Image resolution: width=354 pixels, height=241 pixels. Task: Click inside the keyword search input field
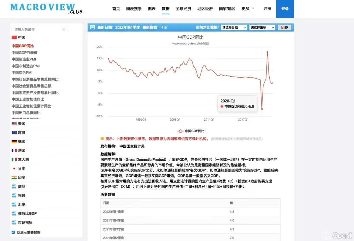39,29
